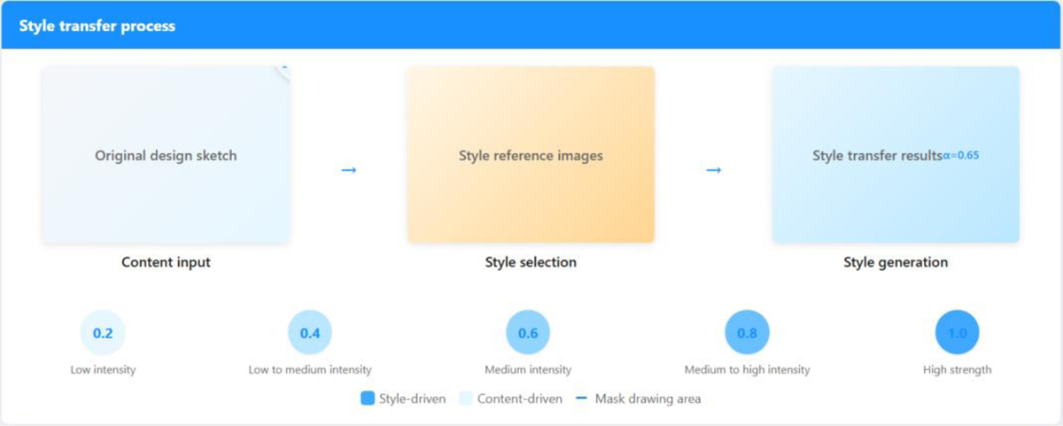Viewport: 1063px width, 426px height.
Task: Click the Content input step label
Action: tap(166, 262)
